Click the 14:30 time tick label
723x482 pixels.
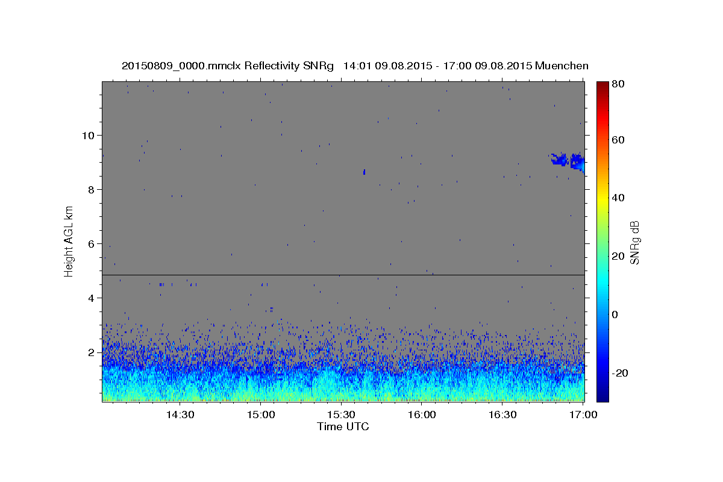(180, 415)
